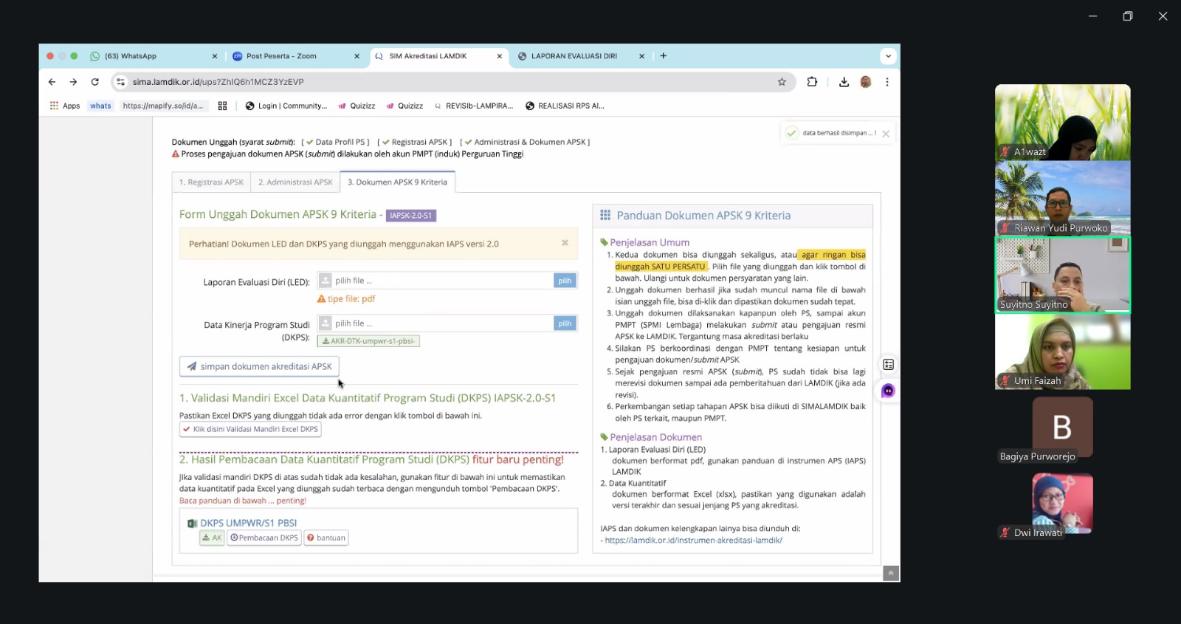Open the Apps grid shortcut in bookmarks bar
The image size is (1181, 624).
[64, 106]
